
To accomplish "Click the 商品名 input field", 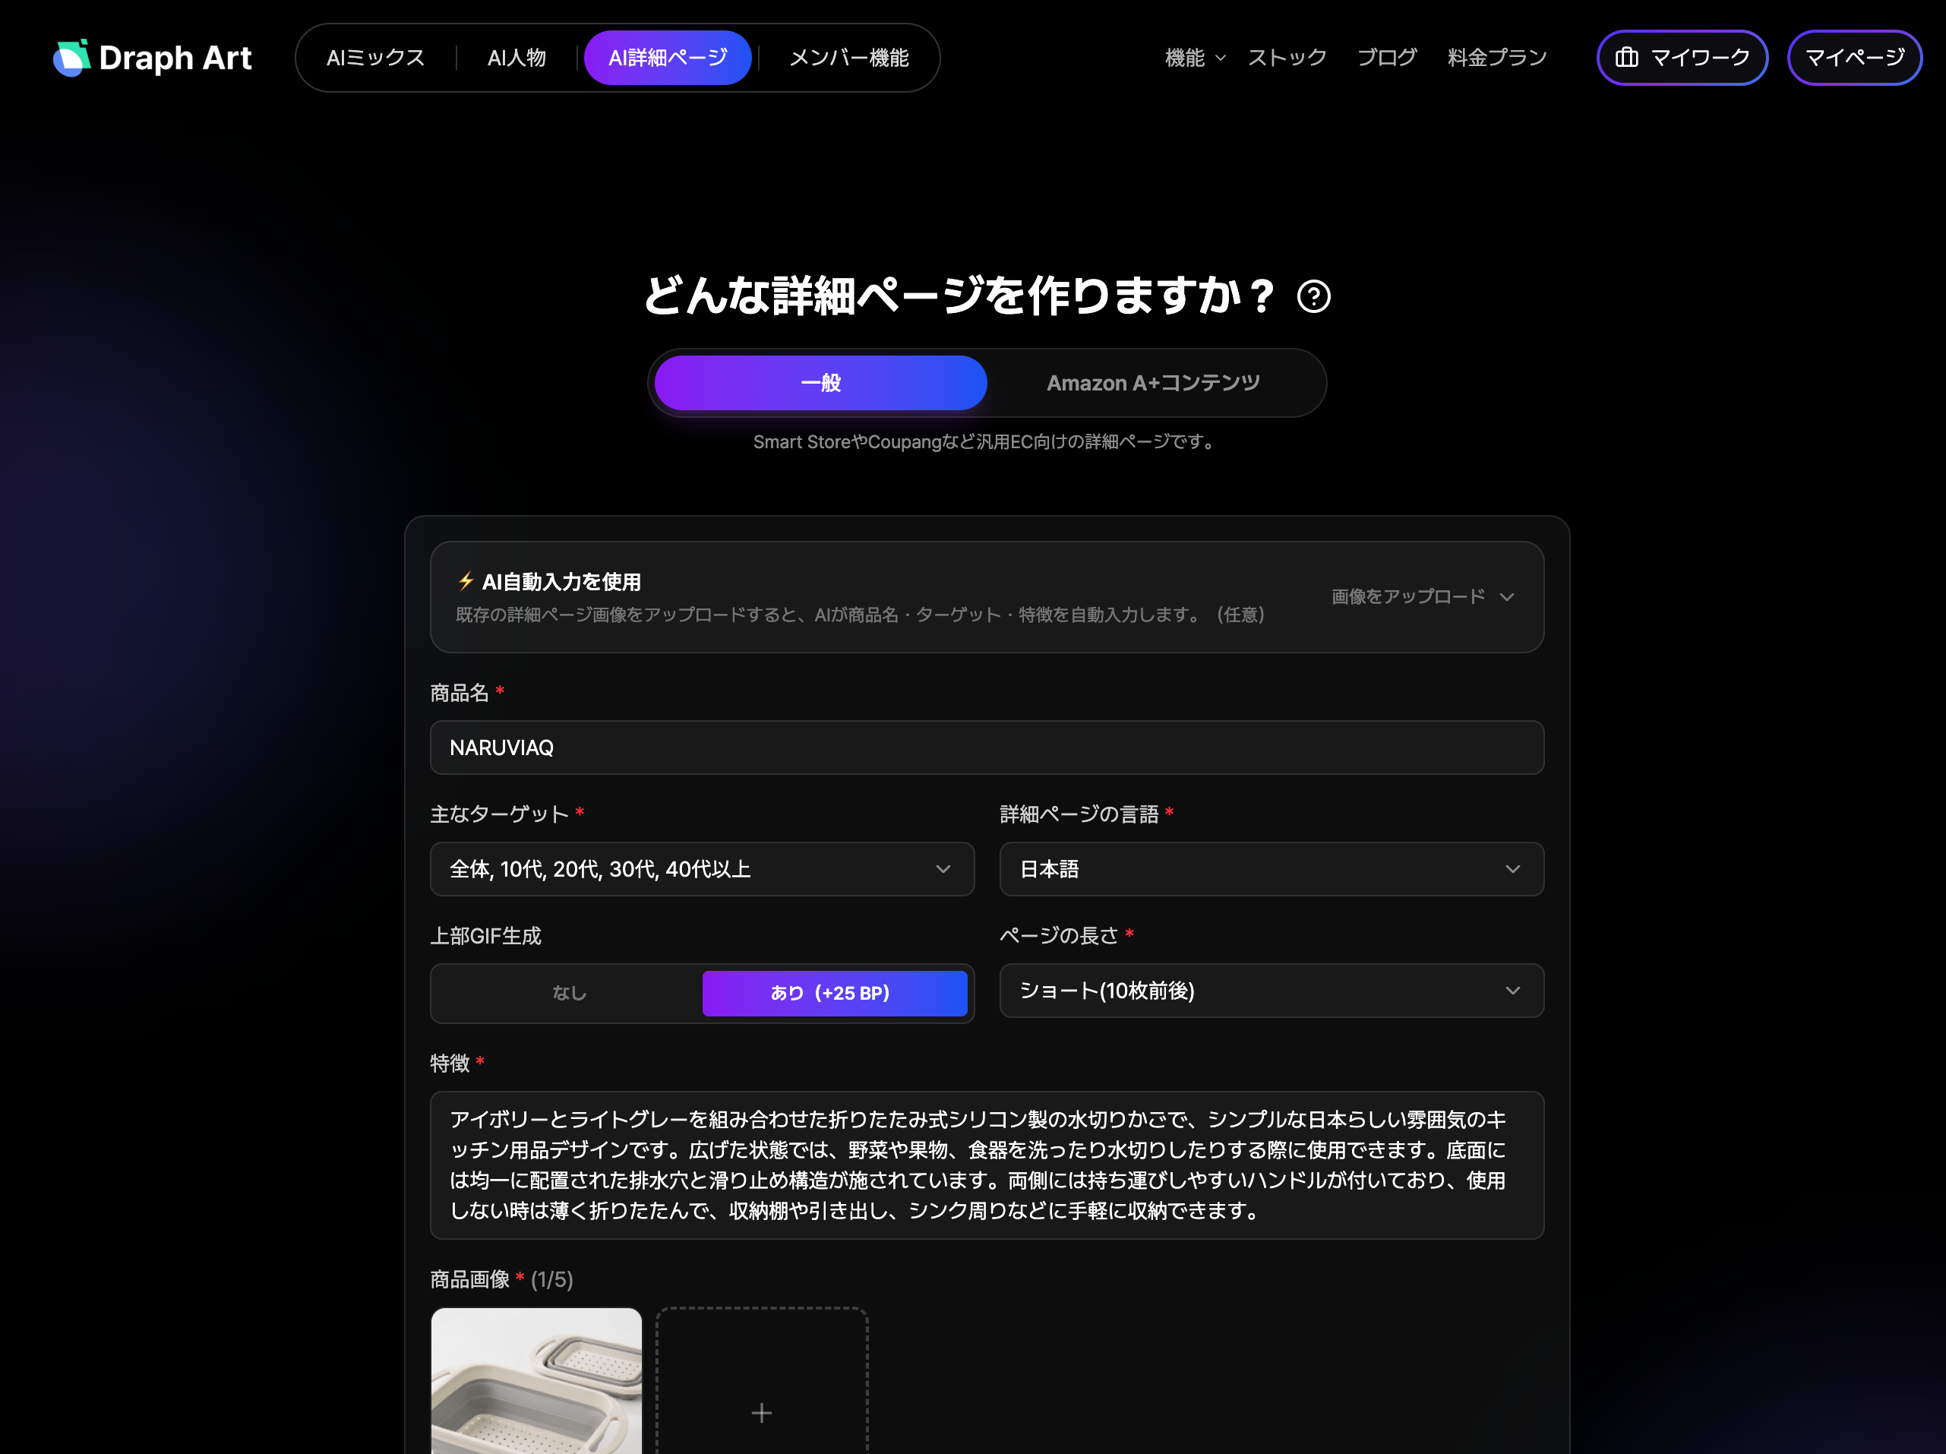I will (986, 748).
